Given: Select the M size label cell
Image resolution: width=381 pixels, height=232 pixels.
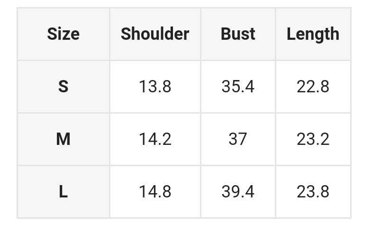Looking at the screenshot, I should click(x=63, y=139).
